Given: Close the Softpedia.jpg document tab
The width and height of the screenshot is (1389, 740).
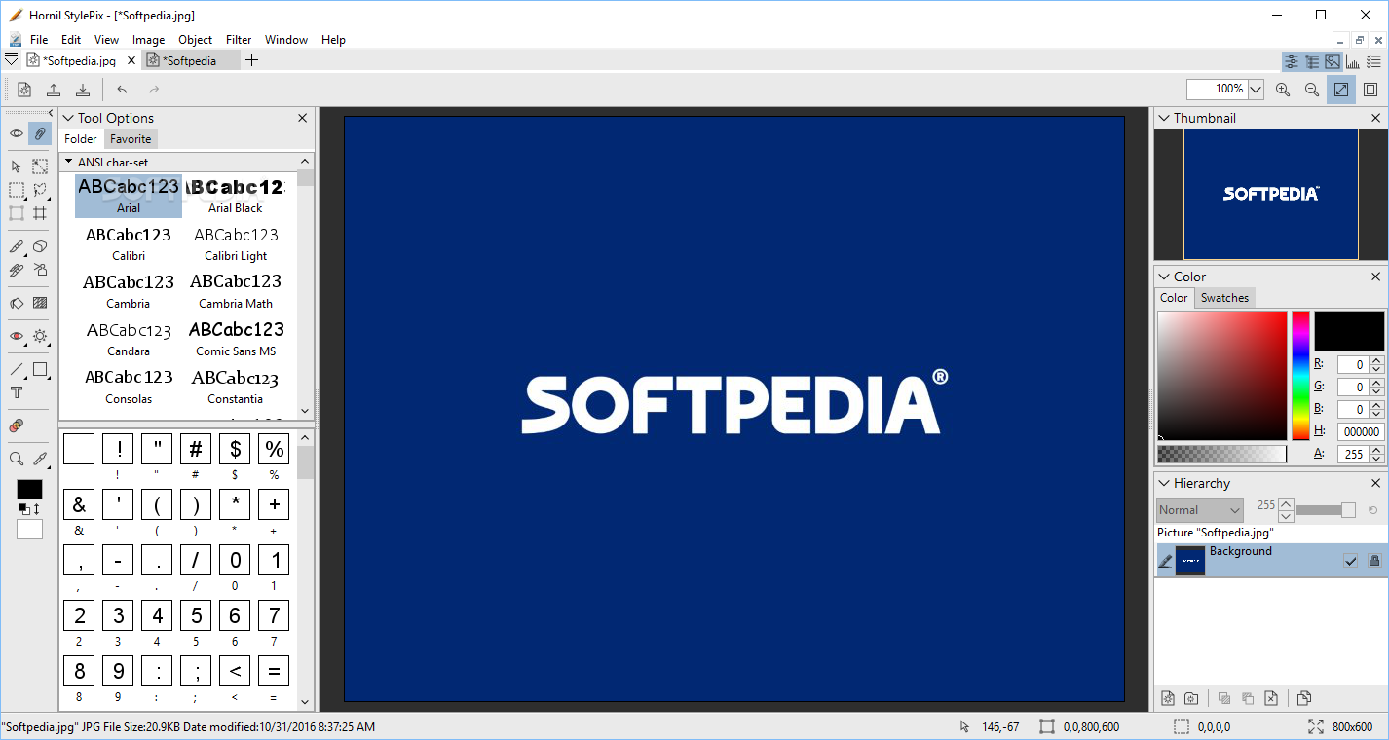Looking at the screenshot, I should (131, 60).
